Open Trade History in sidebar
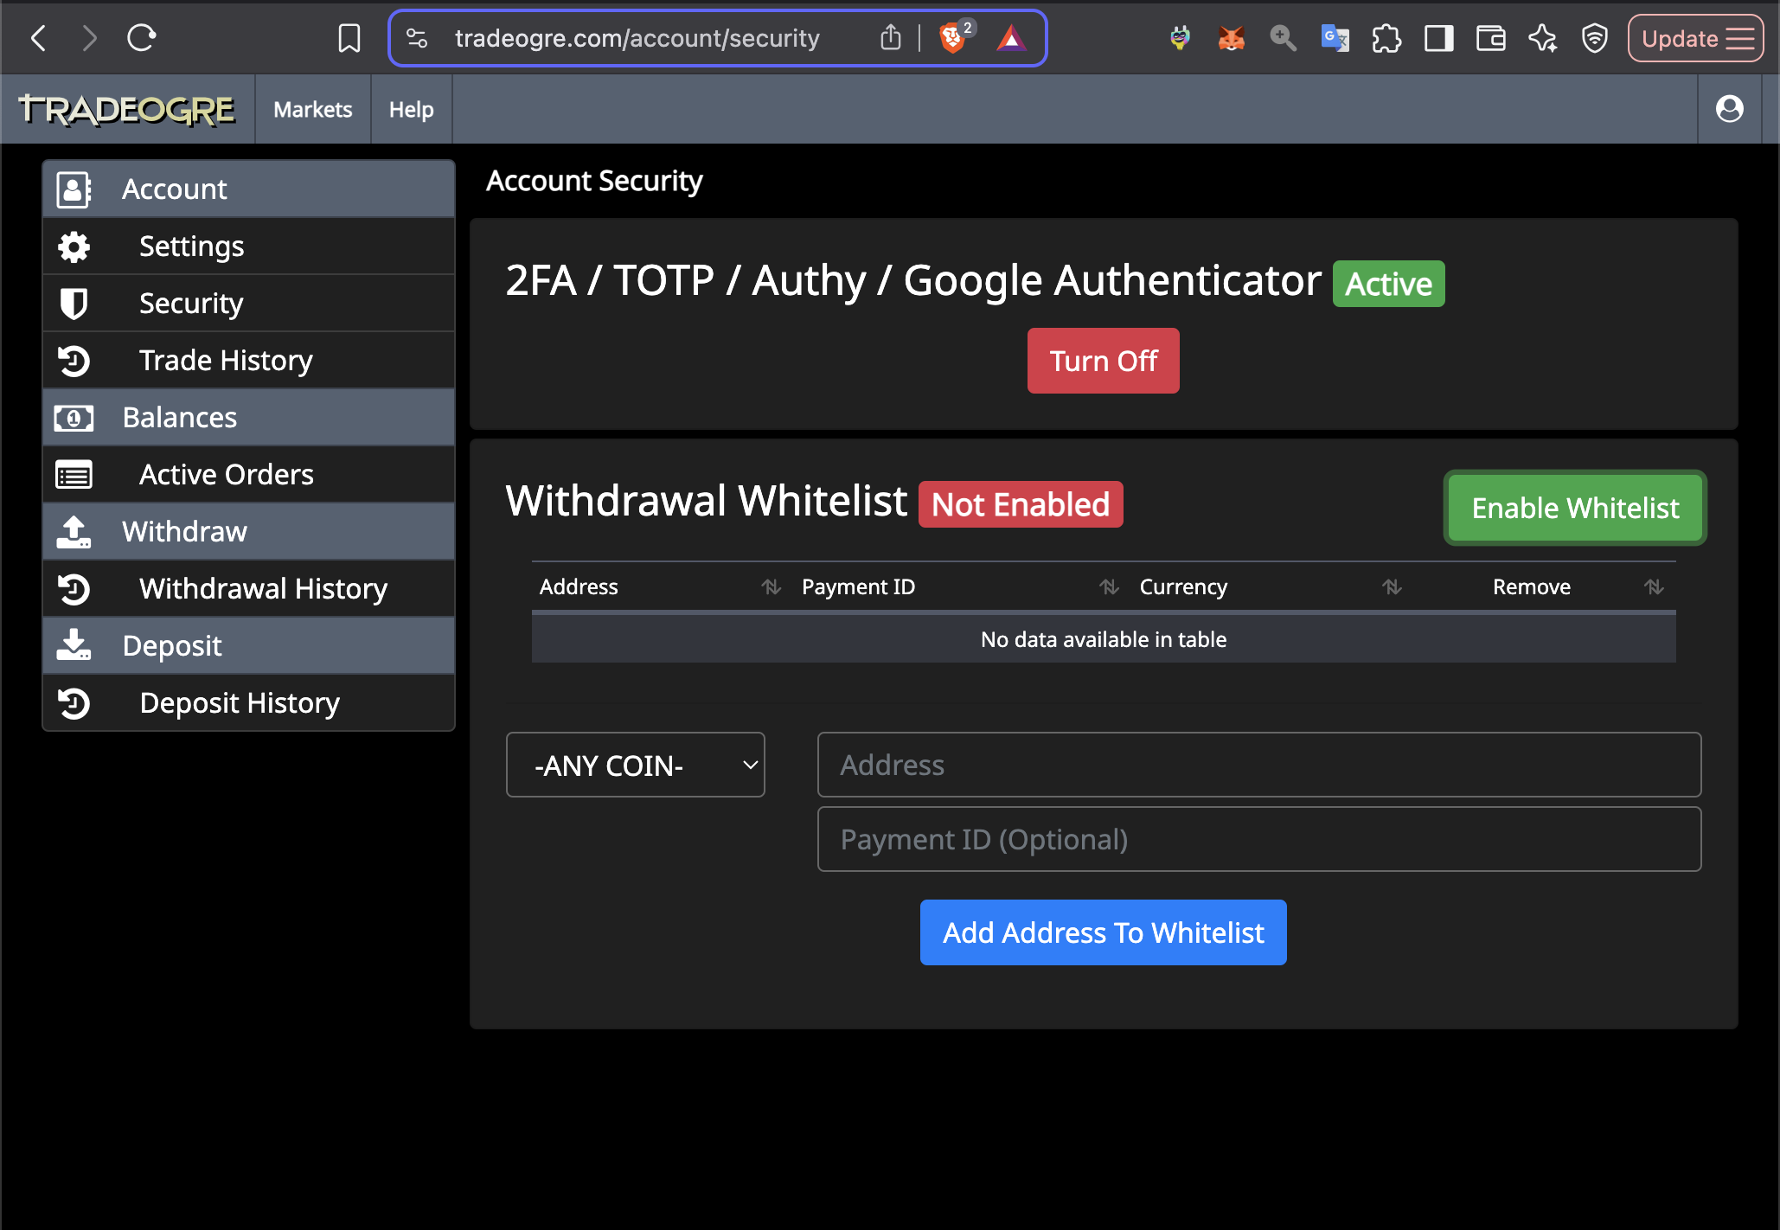This screenshot has width=1780, height=1230. coord(249,361)
